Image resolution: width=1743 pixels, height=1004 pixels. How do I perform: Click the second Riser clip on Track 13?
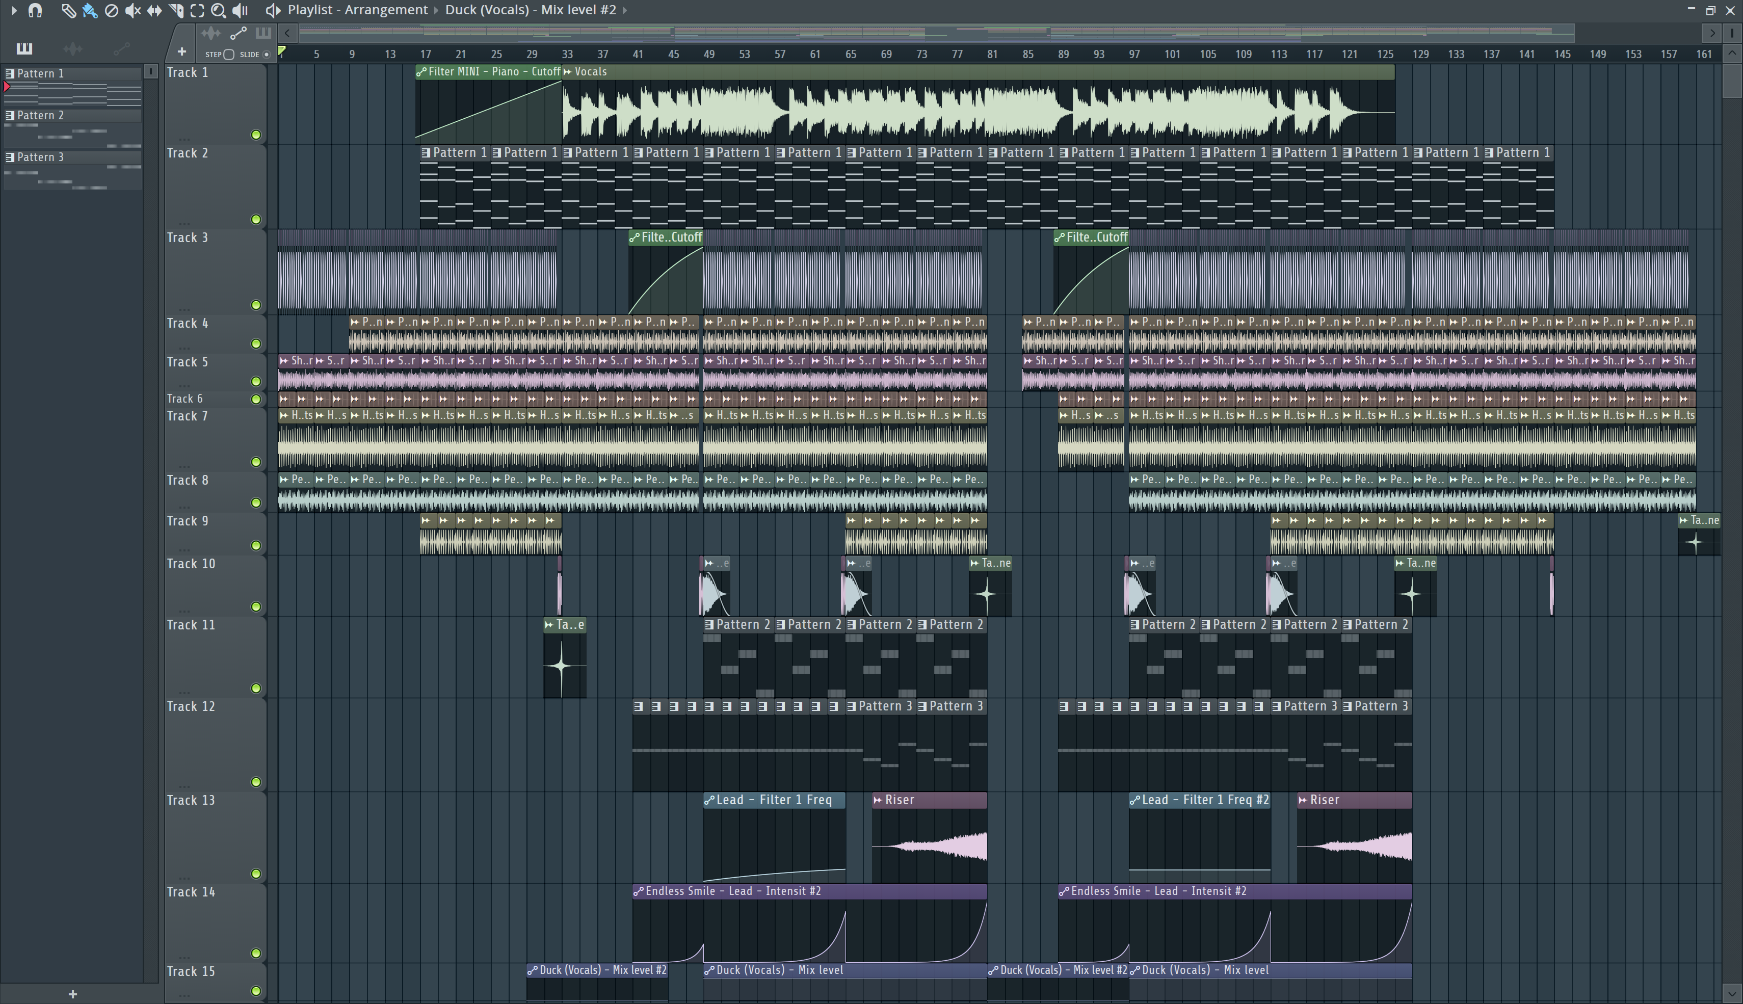(x=1354, y=837)
